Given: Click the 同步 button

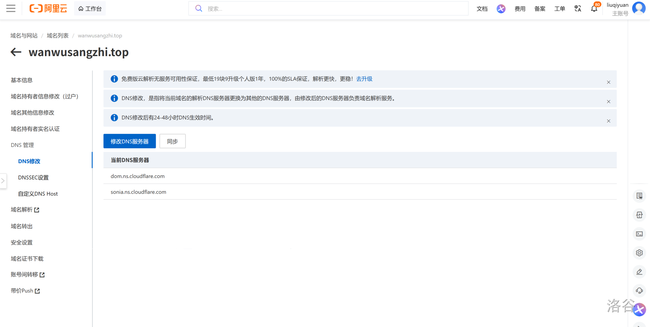Looking at the screenshot, I should click(x=172, y=141).
